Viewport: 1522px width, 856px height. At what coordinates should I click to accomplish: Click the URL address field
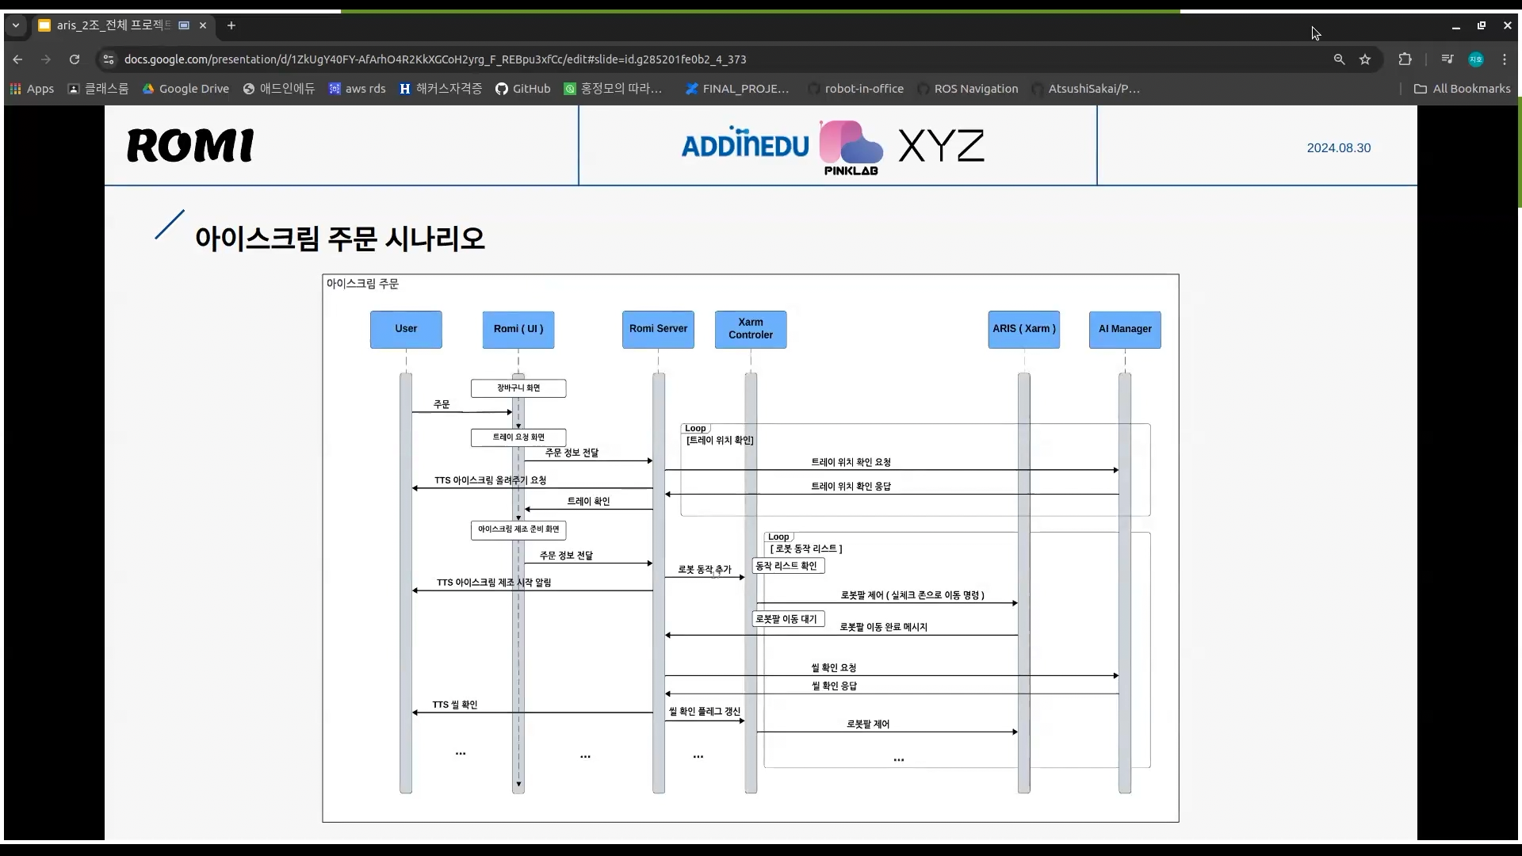(x=634, y=59)
